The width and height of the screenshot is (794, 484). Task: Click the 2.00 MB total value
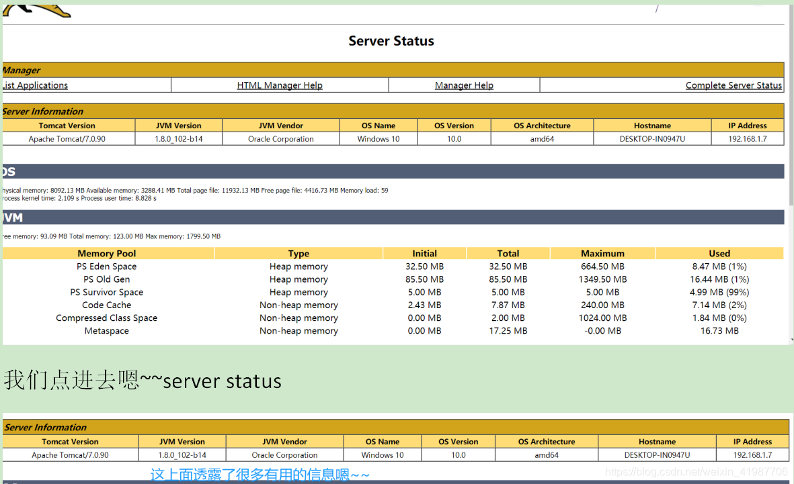[x=508, y=318]
